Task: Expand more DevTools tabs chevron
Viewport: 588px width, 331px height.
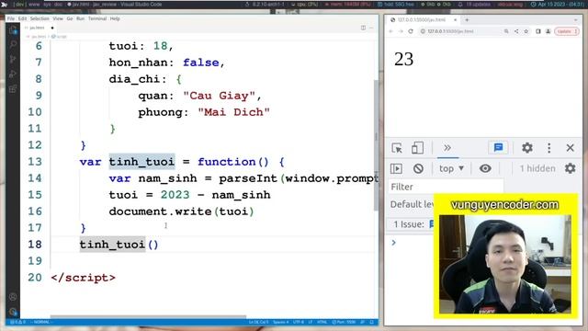Action: tap(447, 147)
